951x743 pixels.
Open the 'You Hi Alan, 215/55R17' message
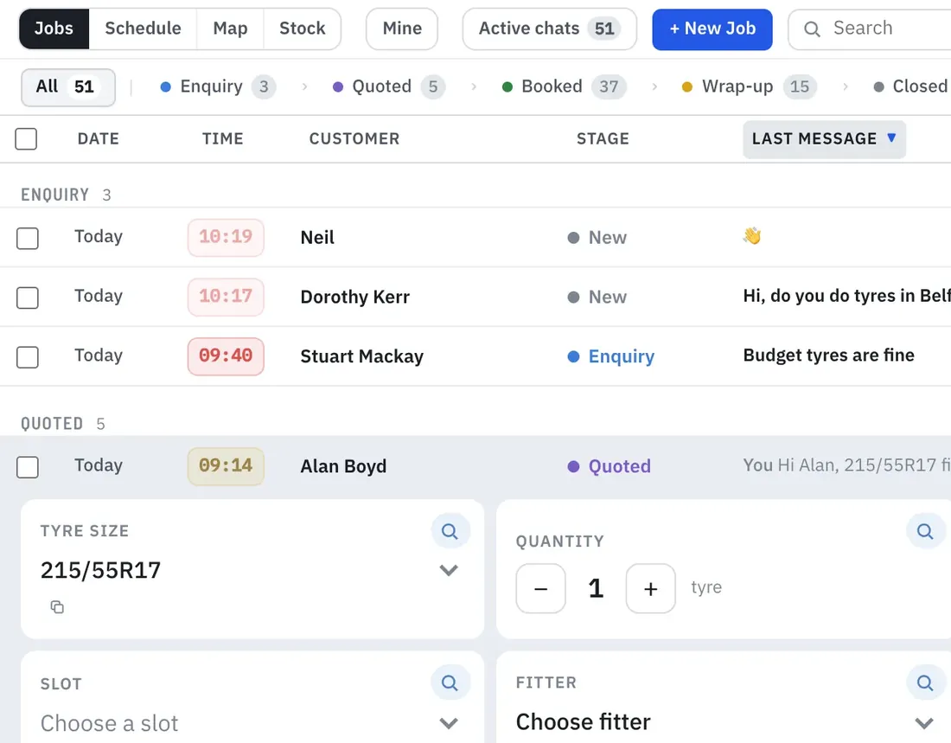pyautogui.click(x=846, y=465)
